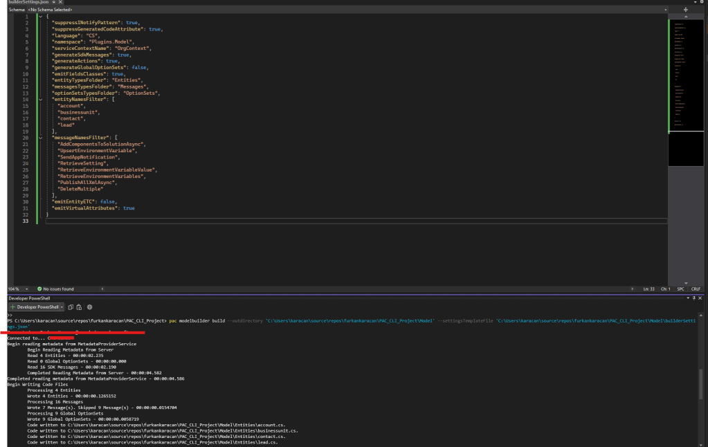Screen dimensions: 708x447
Task: Open the 104 % zoom level dropdown
Action: [x=26, y=289]
